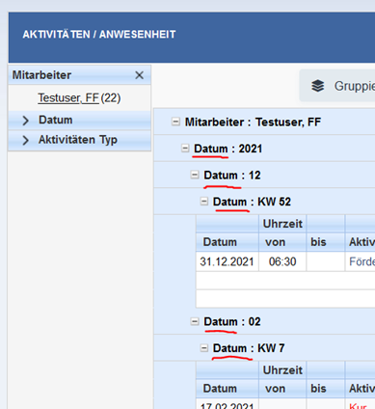Collapse the Mitarbeiter Testuser, FF group
The image size is (375, 409).
coord(175,122)
